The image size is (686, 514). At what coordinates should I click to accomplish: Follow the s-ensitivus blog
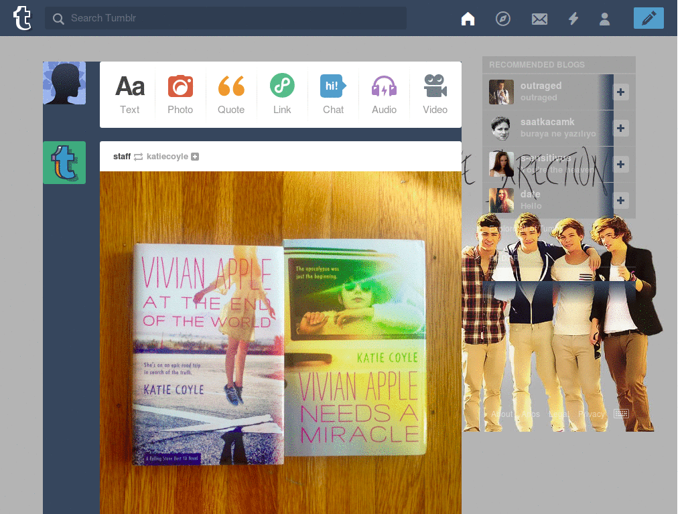click(x=620, y=165)
